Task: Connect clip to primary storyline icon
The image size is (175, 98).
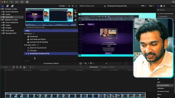Action: tap(13, 67)
